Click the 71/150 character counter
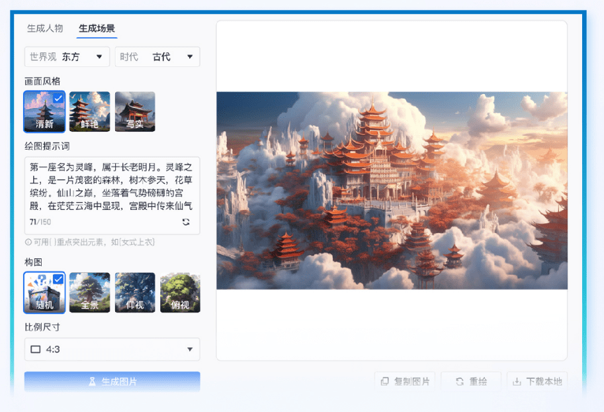 click(x=40, y=222)
